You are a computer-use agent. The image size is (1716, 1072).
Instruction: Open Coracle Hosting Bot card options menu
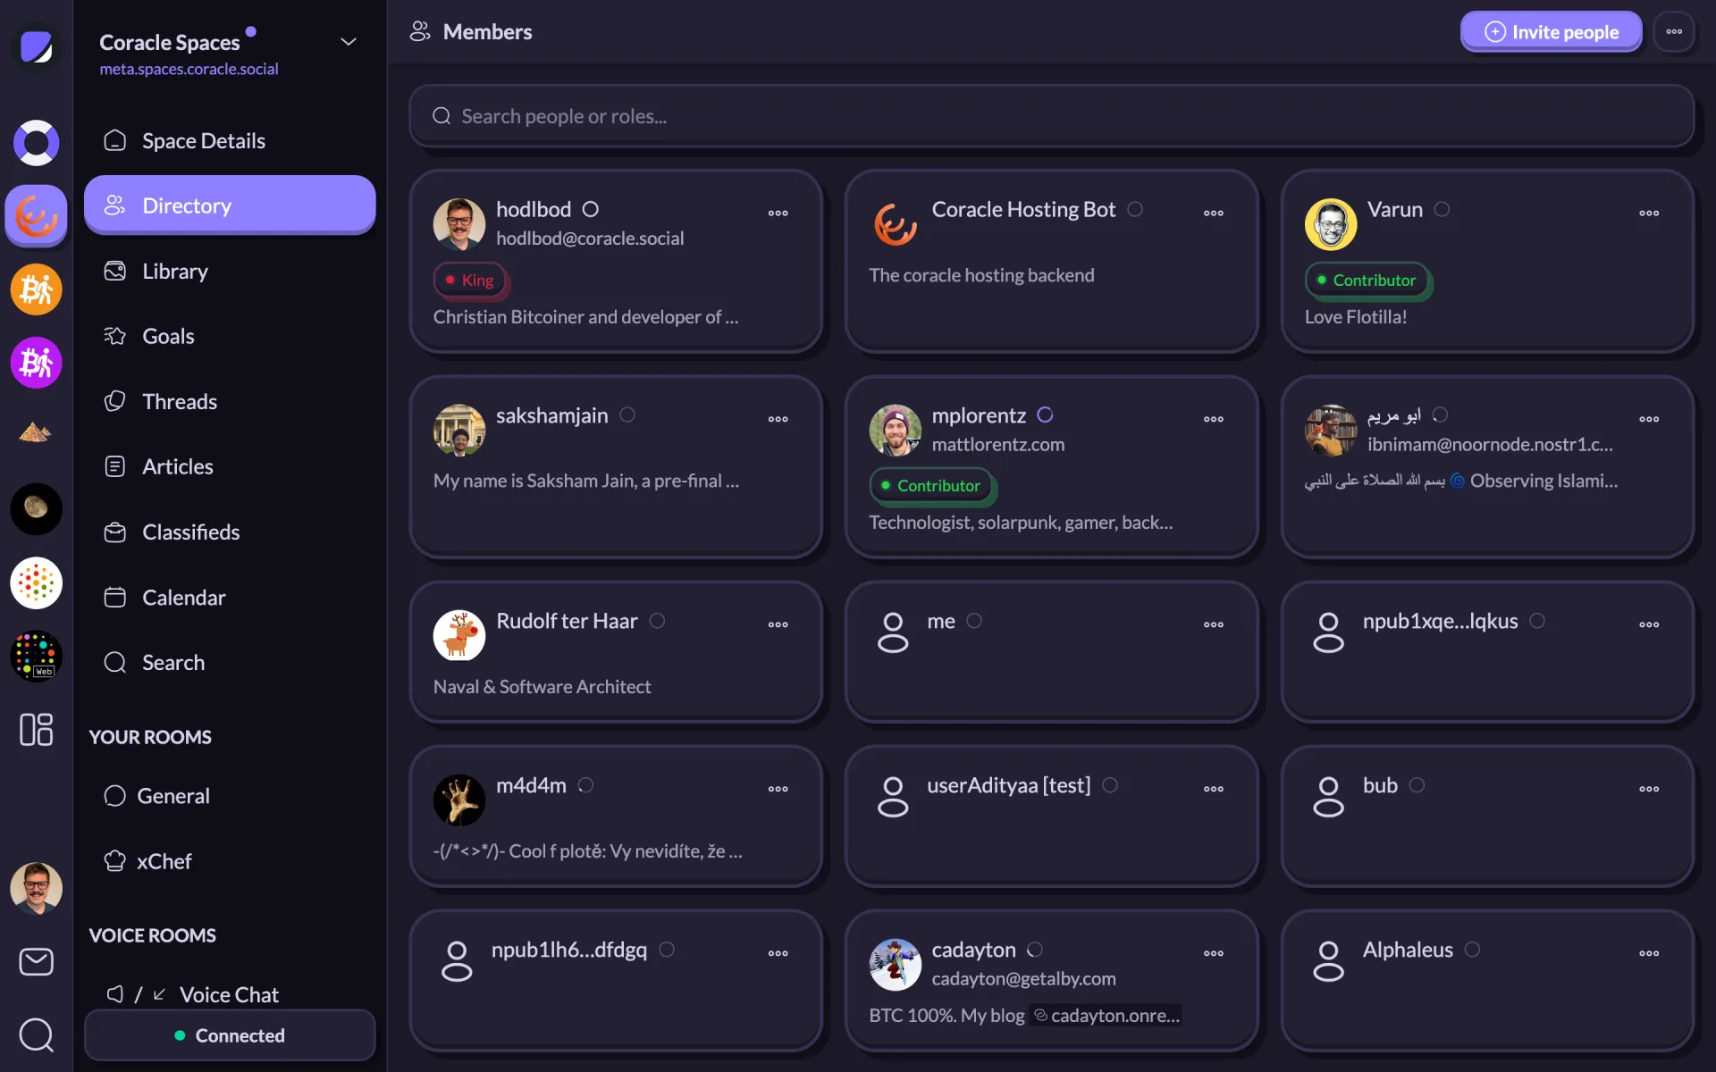(1213, 213)
